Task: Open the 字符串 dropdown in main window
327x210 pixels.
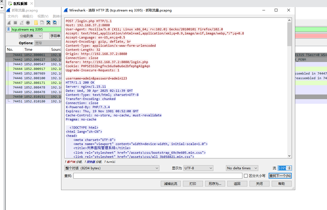Action: (55, 36)
